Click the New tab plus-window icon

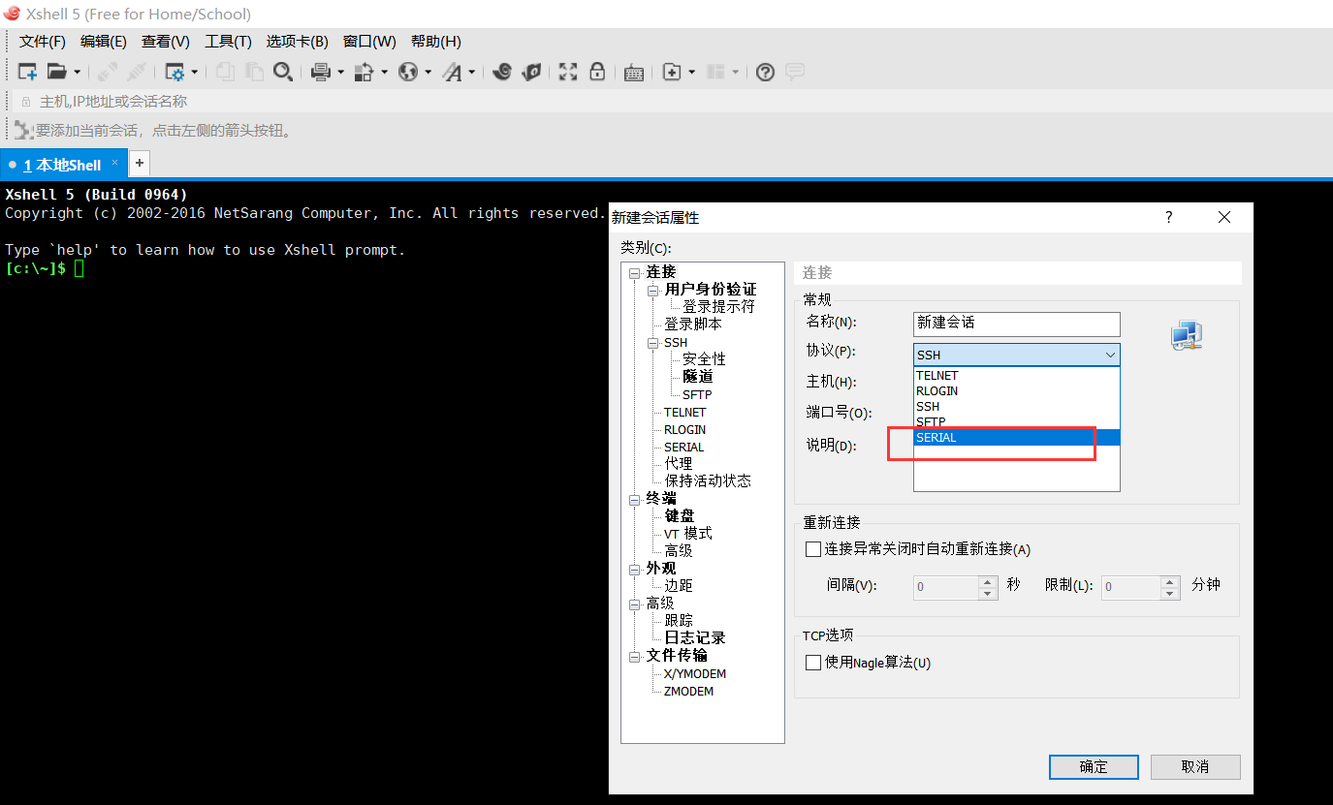(672, 72)
